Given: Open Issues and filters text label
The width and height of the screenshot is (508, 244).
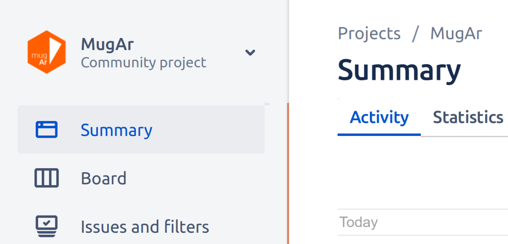Looking at the screenshot, I should [145, 227].
